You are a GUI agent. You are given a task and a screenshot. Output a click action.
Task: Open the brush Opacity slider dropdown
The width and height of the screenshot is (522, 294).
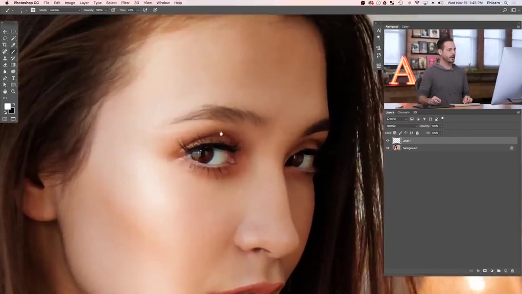tap(106, 10)
